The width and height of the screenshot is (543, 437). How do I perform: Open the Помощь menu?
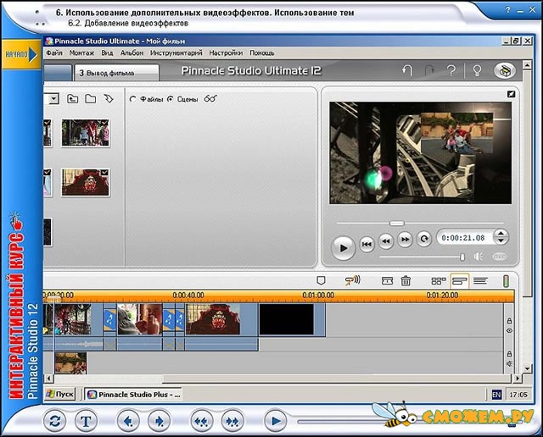[x=262, y=53]
